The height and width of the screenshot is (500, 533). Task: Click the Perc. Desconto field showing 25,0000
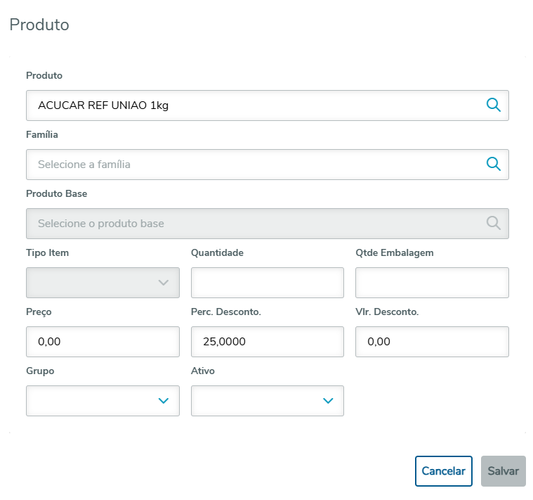coord(268,342)
